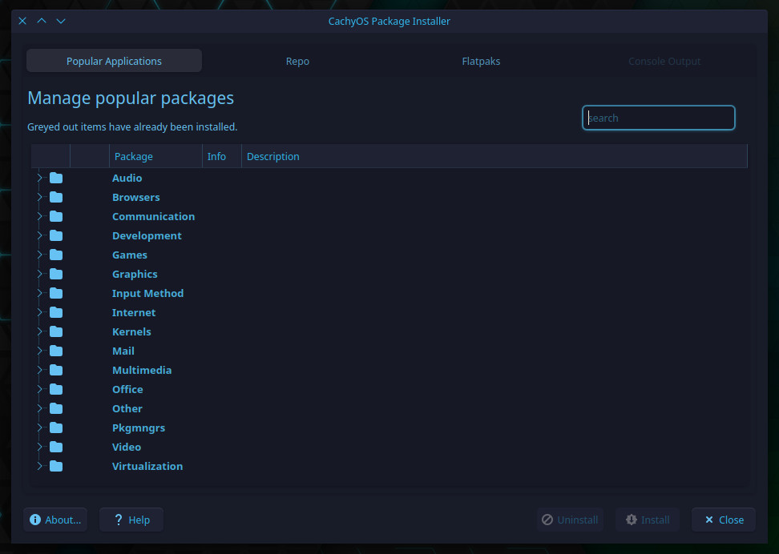Switch to the Repo tab
This screenshot has width=779, height=554.
click(297, 61)
